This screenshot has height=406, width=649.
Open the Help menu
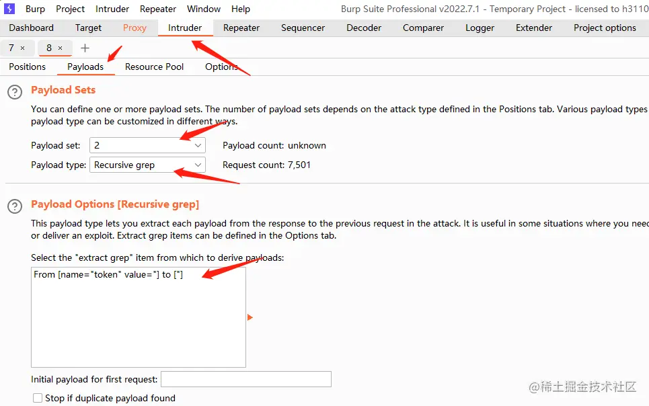[241, 9]
